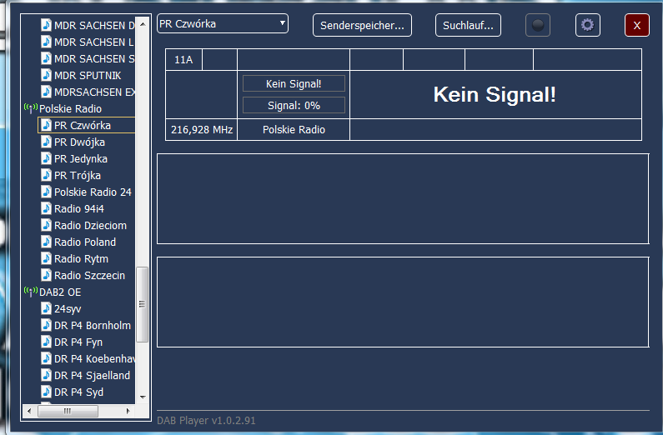Open the settings gear icon
663x435 pixels.
click(x=587, y=25)
